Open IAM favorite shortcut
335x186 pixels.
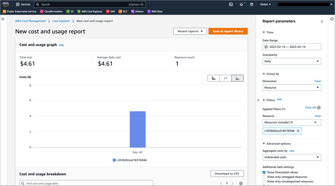tap(111, 12)
